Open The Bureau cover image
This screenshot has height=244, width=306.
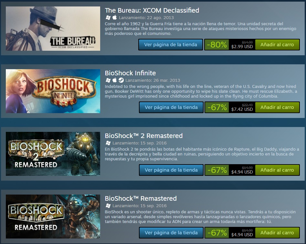click(x=53, y=29)
